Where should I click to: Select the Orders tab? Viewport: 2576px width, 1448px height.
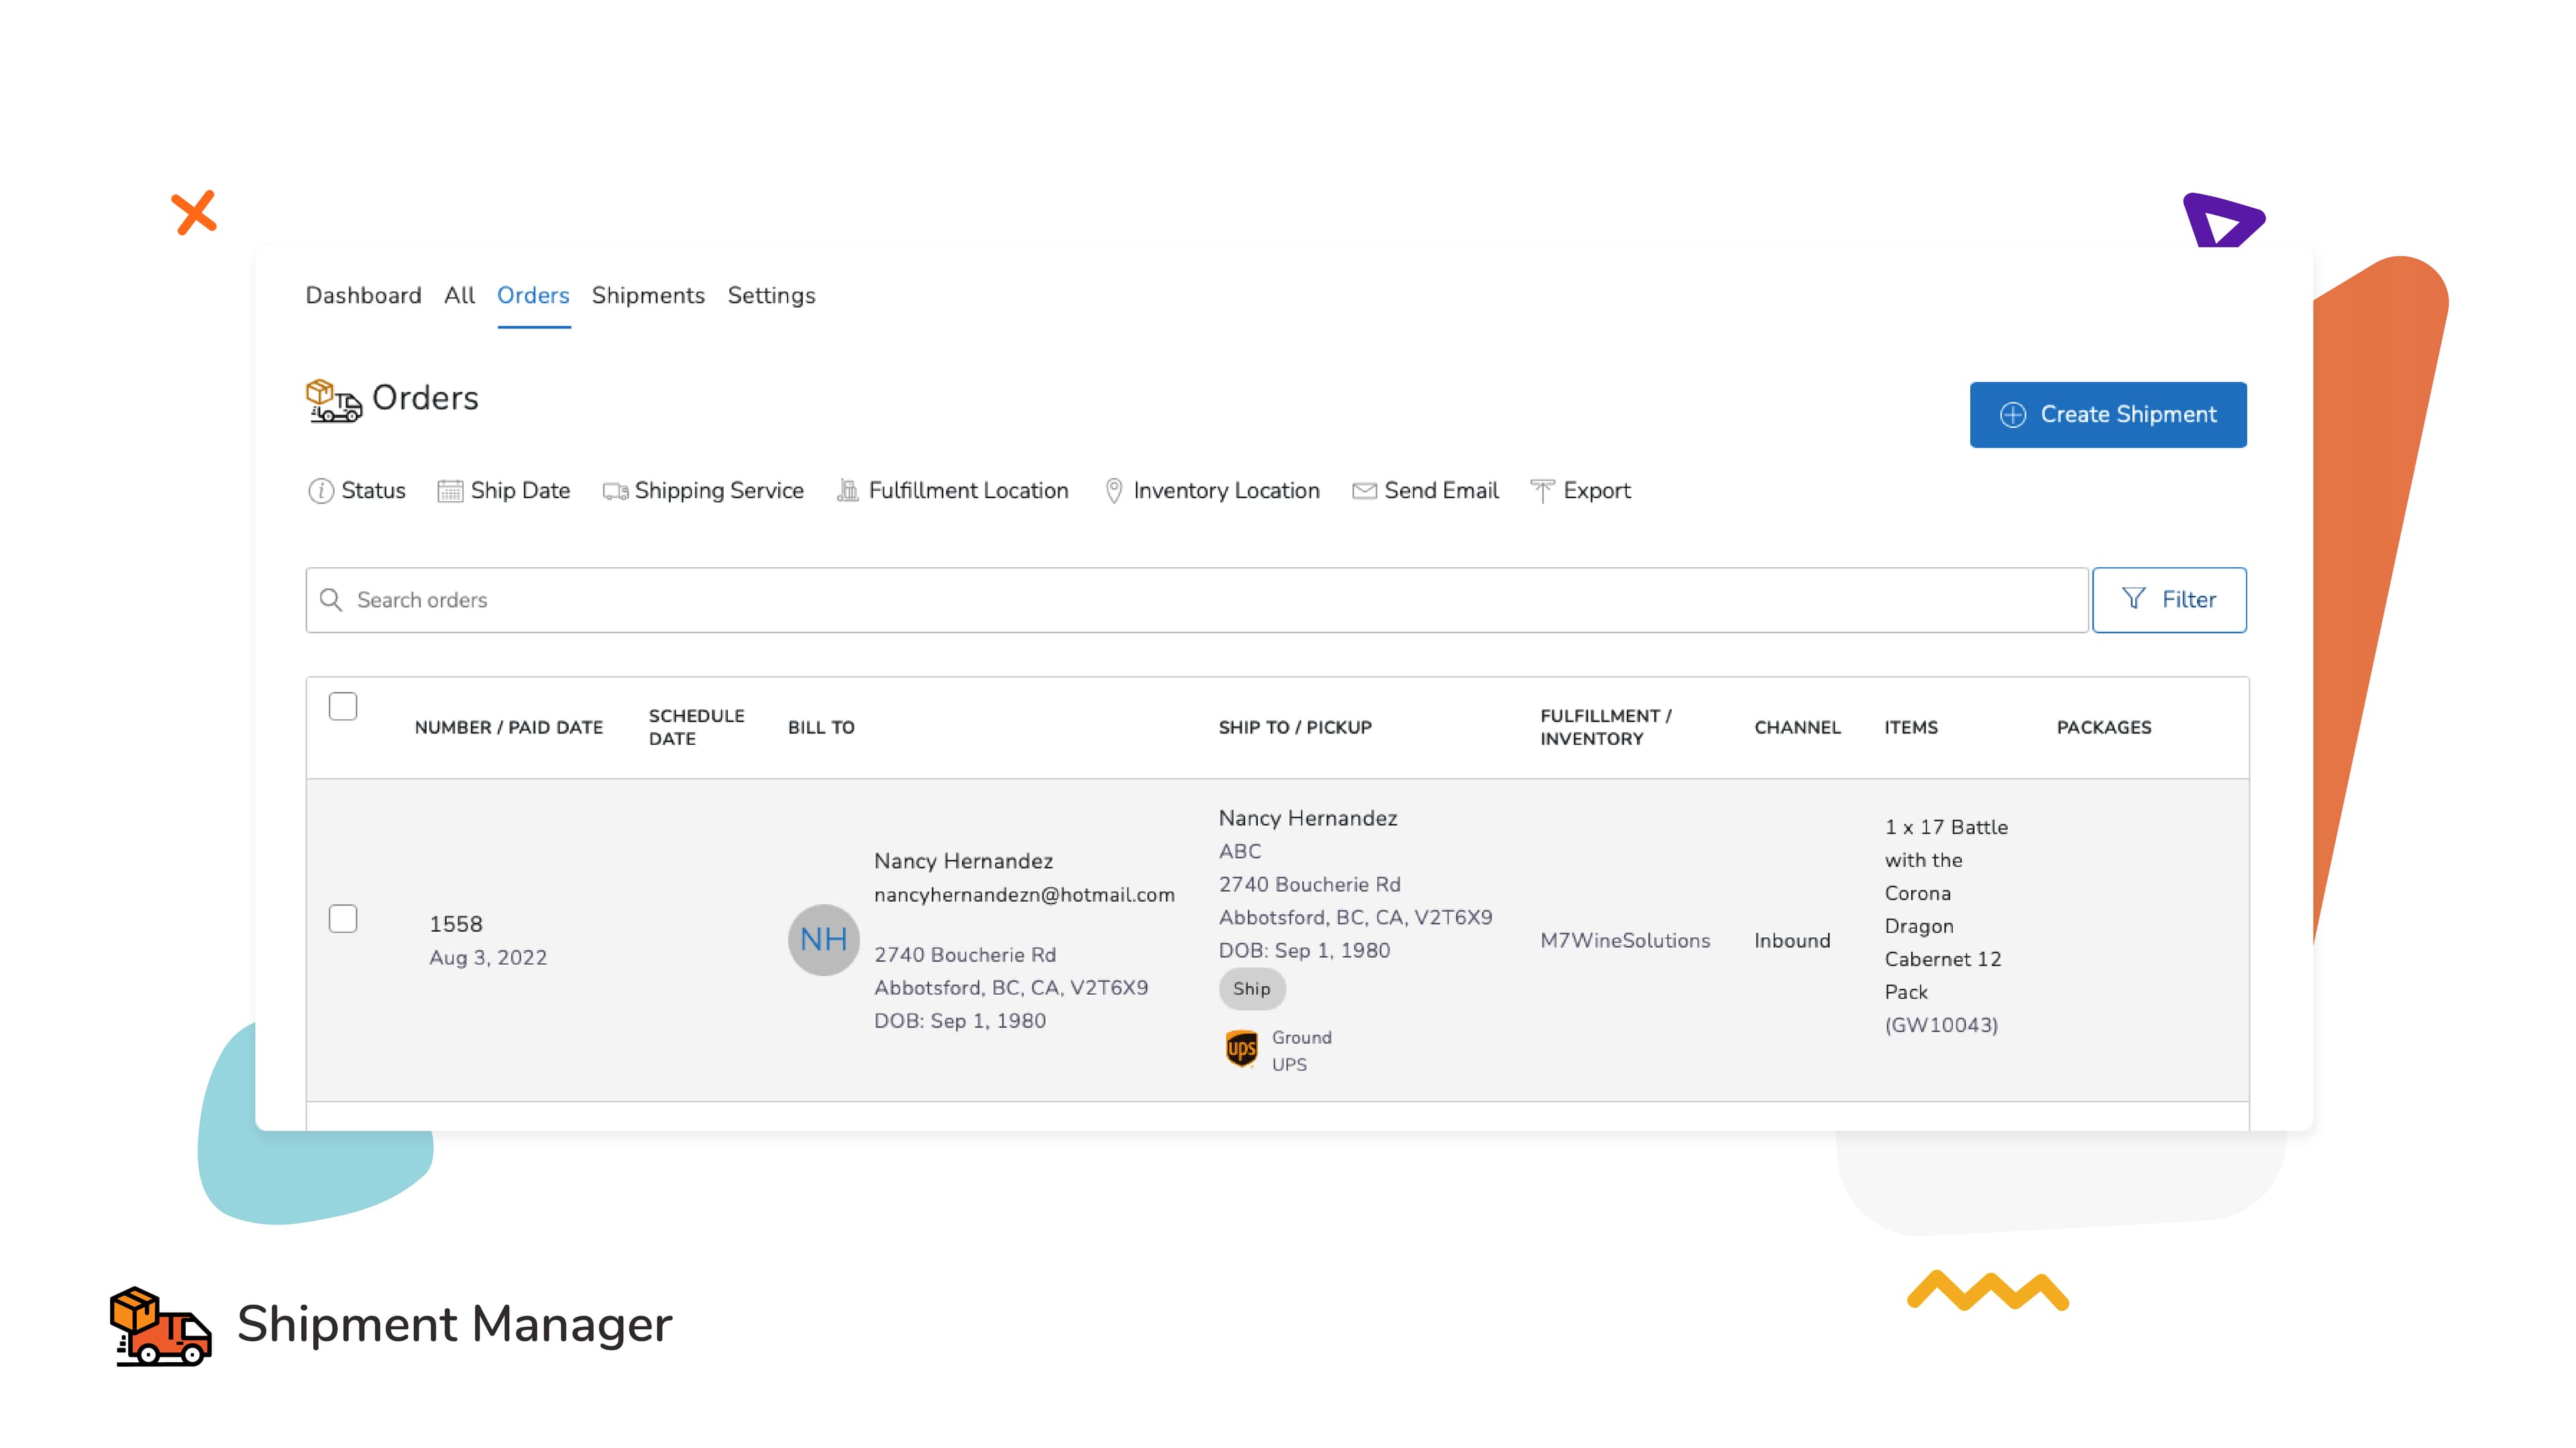533,296
